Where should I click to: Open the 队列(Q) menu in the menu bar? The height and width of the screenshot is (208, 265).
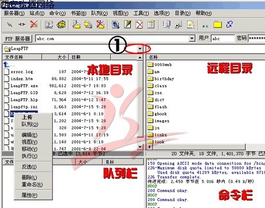[x=99, y=13]
